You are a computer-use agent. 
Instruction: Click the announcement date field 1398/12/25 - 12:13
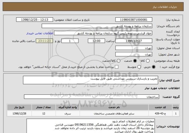pos(34,20)
